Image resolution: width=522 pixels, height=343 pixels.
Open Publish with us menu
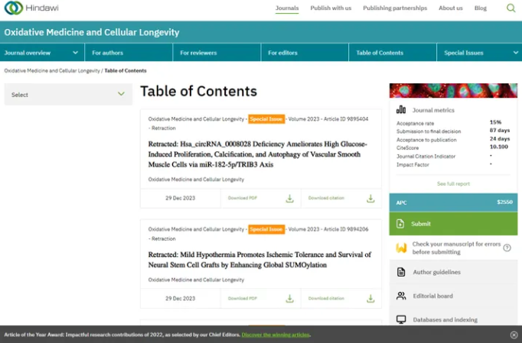point(331,8)
